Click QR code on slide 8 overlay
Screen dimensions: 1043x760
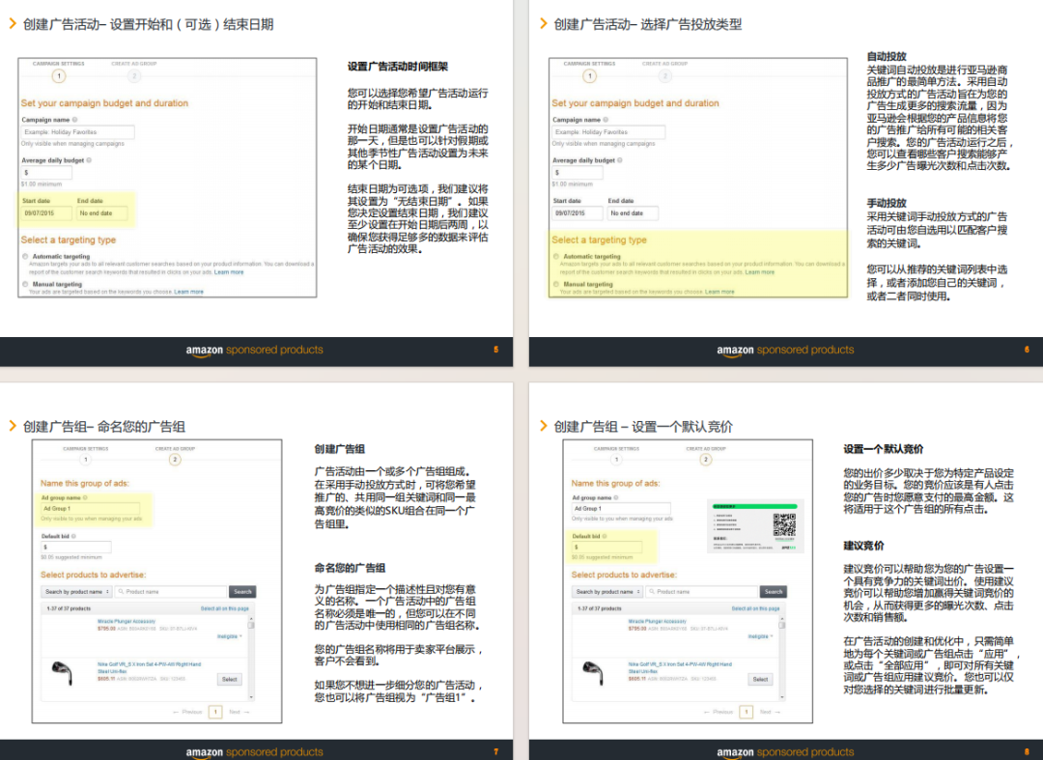point(784,524)
